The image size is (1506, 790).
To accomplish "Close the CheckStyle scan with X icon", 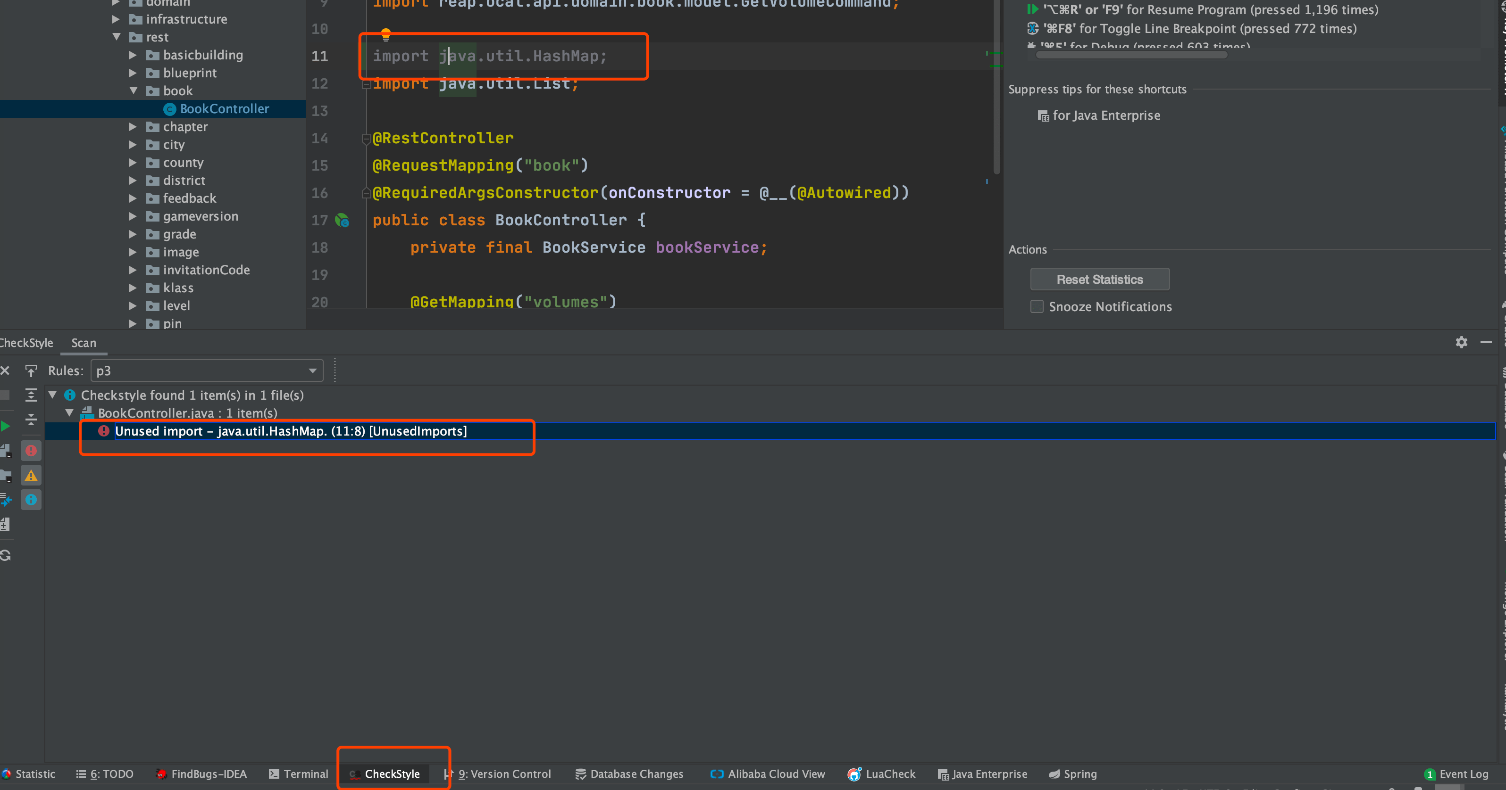I will [5, 371].
